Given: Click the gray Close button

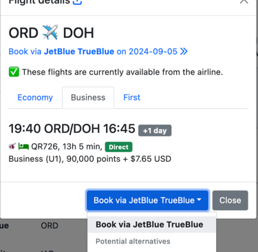Looking at the screenshot, I should [230, 200].
